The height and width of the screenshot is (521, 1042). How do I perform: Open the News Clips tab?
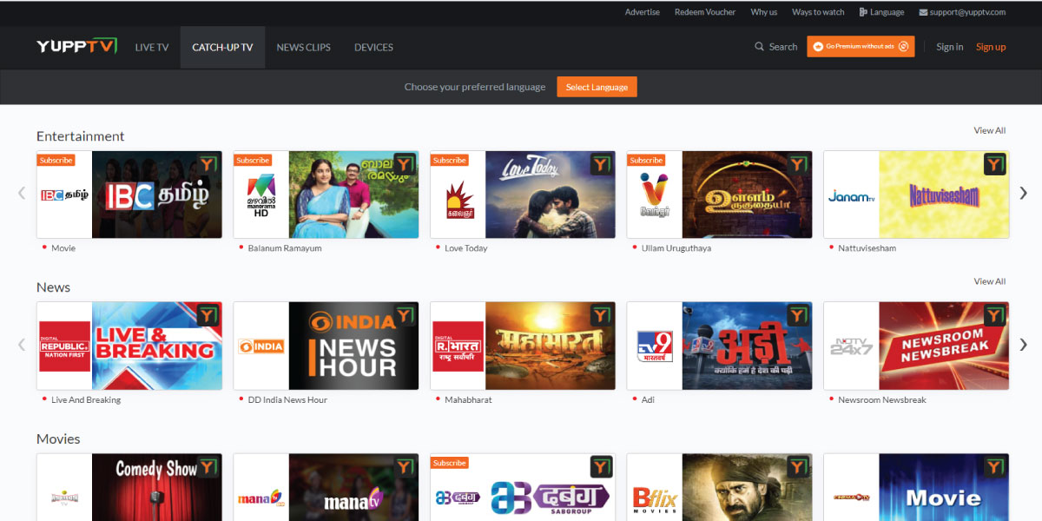pos(303,47)
